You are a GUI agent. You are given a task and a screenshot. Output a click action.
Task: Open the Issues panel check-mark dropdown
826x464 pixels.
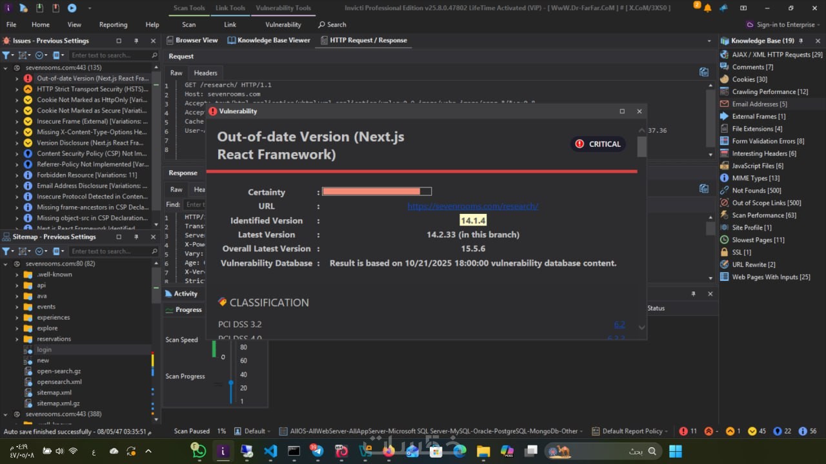tap(41, 55)
